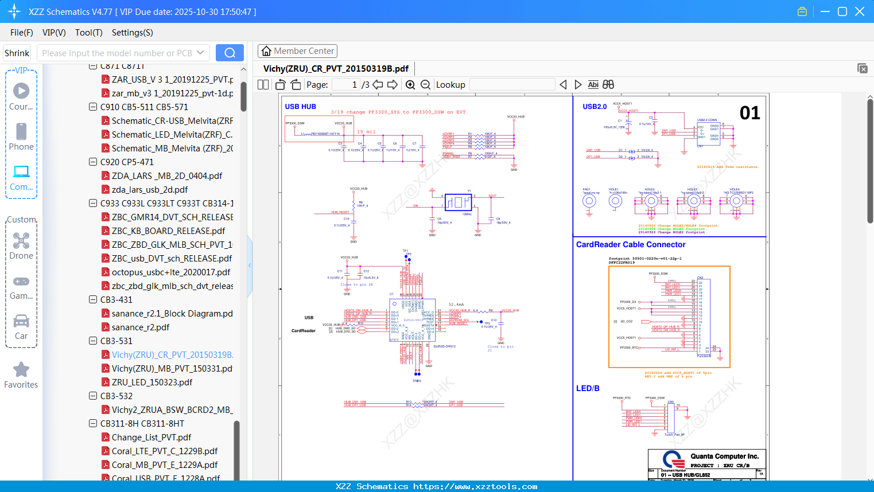Viewport: 874px width, 492px height.
Task: Click the Shrink button
Action: pyautogui.click(x=17, y=53)
